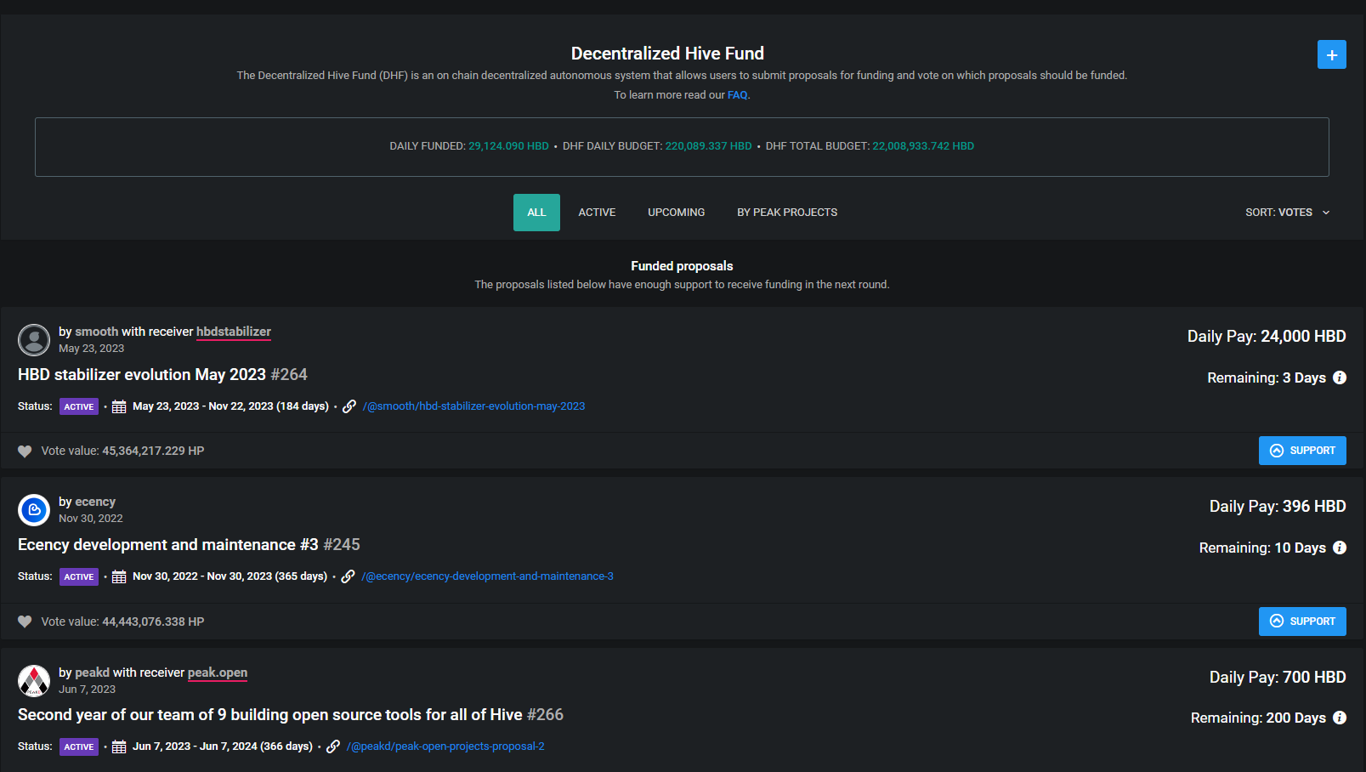
Task: Open the peak.open receiver link
Action: [218, 673]
